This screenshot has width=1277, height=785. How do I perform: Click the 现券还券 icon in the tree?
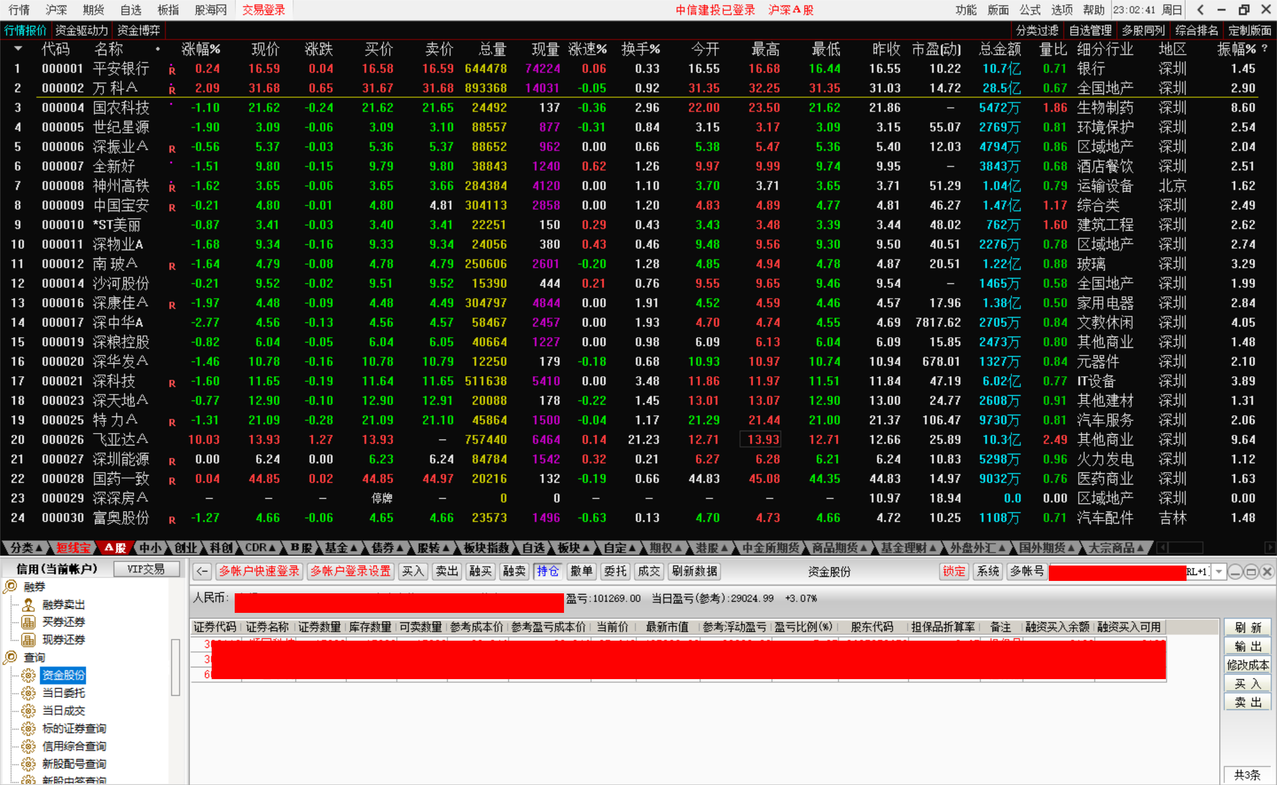(x=28, y=639)
